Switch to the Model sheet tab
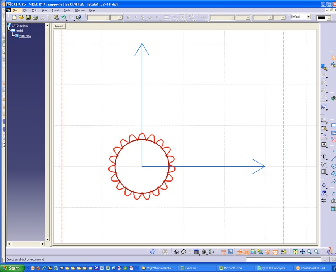This screenshot has width=336, height=272. (x=59, y=26)
